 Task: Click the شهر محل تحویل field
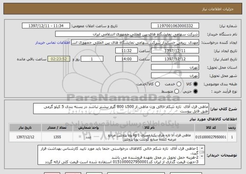(175, 76)
